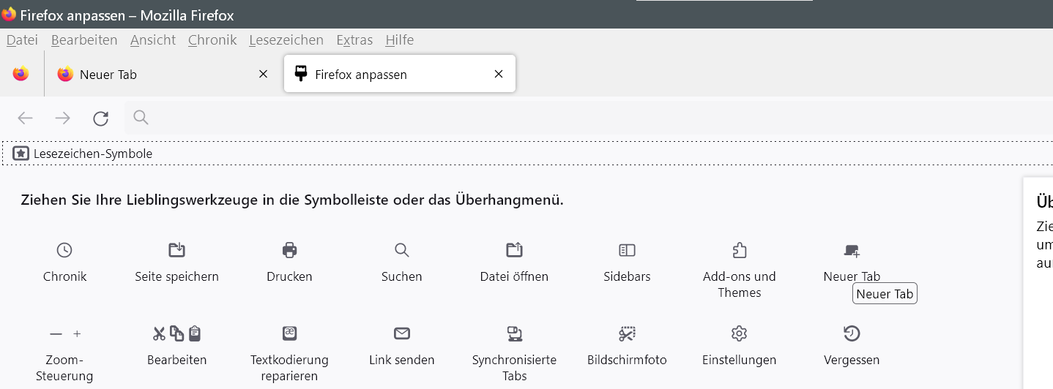
Task: Click the Neuer Tab palette icon
Action: (x=852, y=251)
